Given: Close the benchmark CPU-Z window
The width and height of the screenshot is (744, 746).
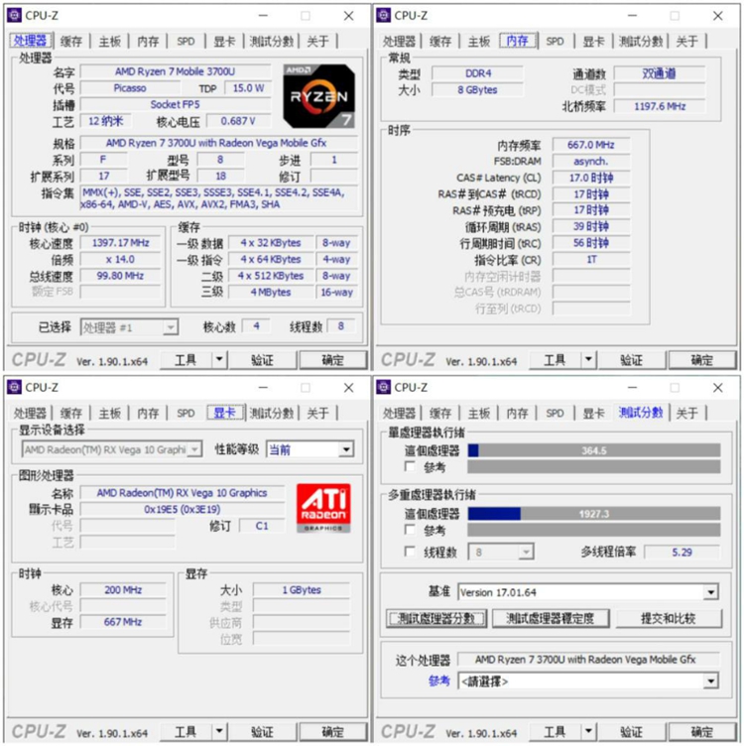Looking at the screenshot, I should (x=718, y=388).
